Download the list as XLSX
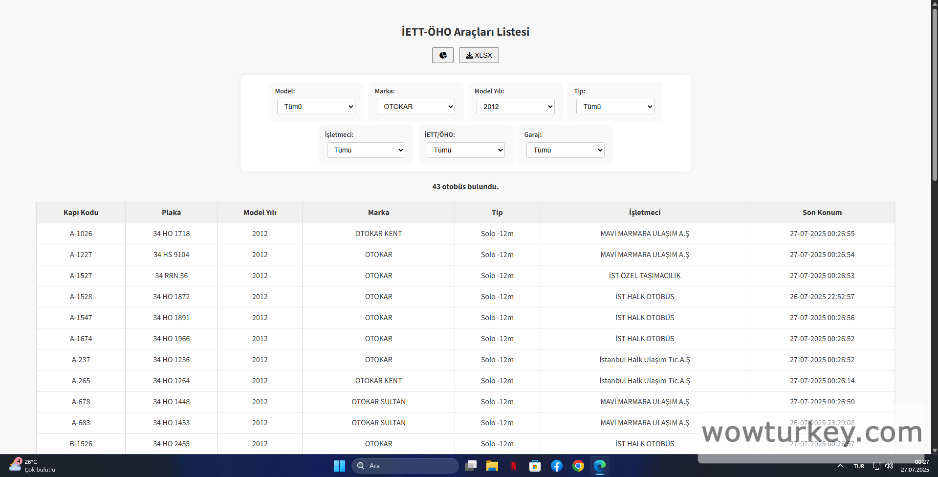This screenshot has width=938, height=477. (x=479, y=55)
